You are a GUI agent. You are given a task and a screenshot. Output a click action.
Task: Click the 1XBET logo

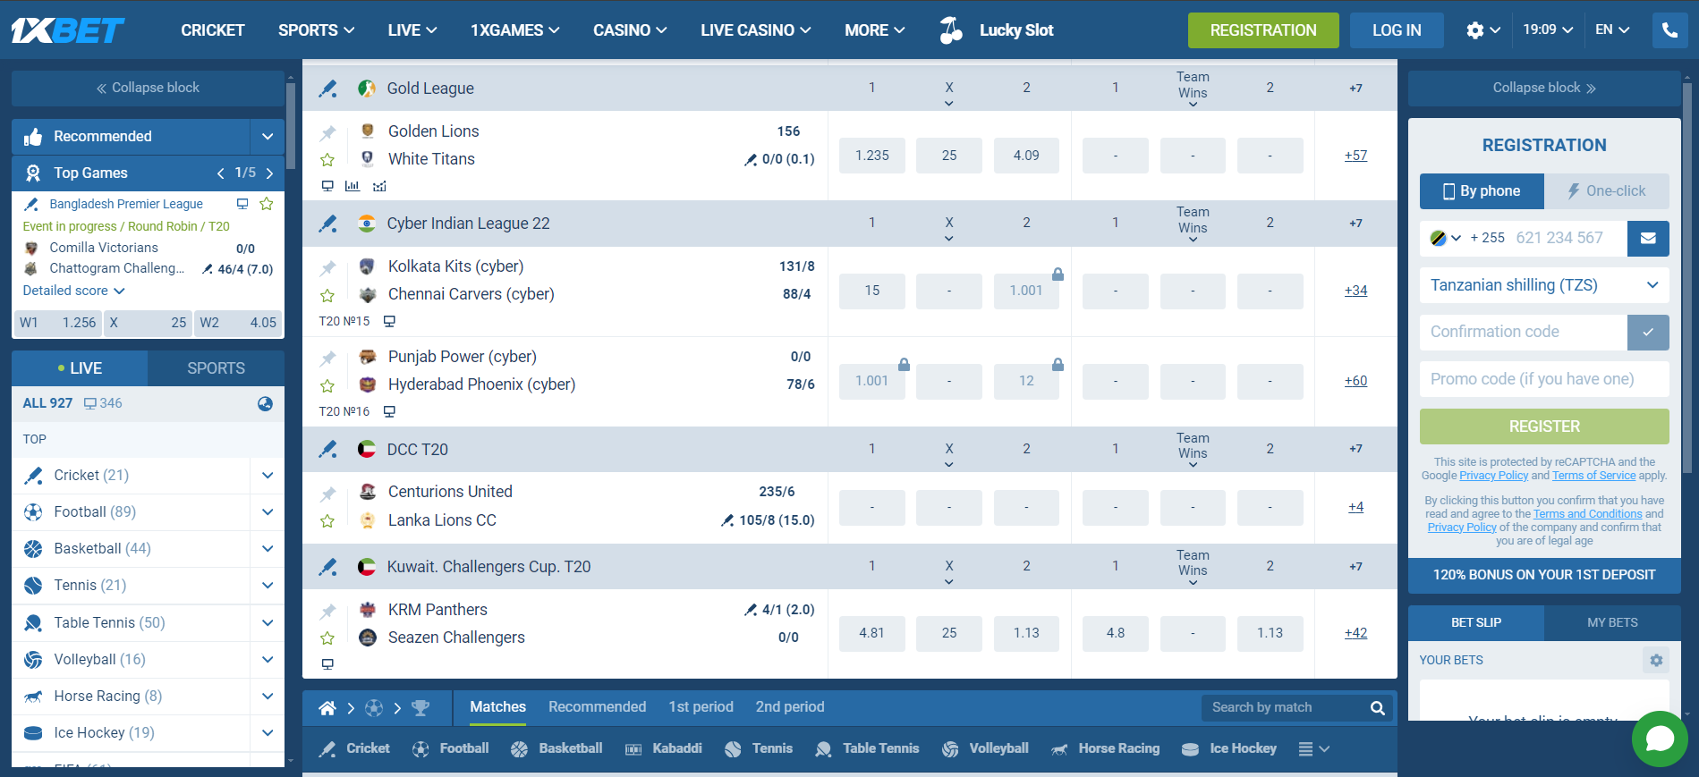tap(68, 30)
